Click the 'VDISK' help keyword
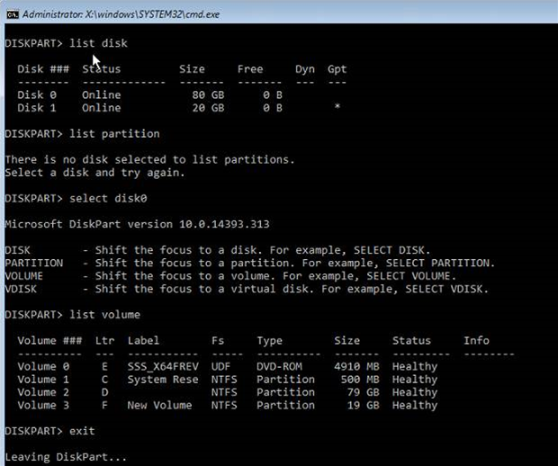558x466 pixels. (21, 289)
